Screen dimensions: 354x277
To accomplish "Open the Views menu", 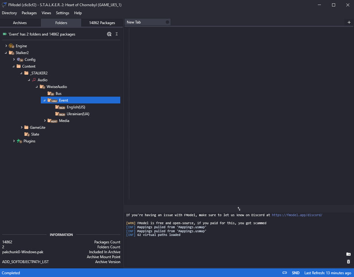I will [x=46, y=13].
